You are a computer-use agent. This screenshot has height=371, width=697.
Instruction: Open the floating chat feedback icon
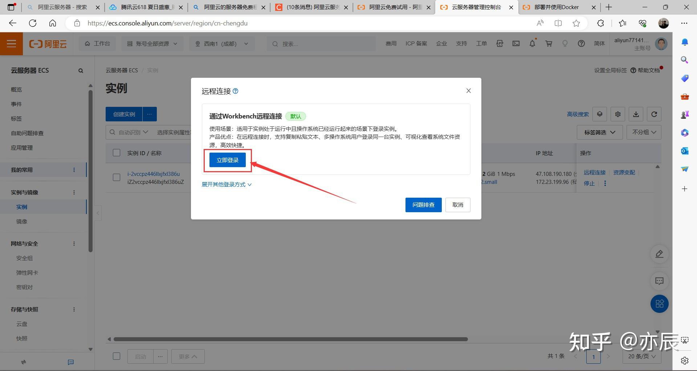(659, 281)
